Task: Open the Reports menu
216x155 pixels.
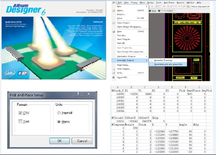Action: pyautogui.click(x=180, y=3)
